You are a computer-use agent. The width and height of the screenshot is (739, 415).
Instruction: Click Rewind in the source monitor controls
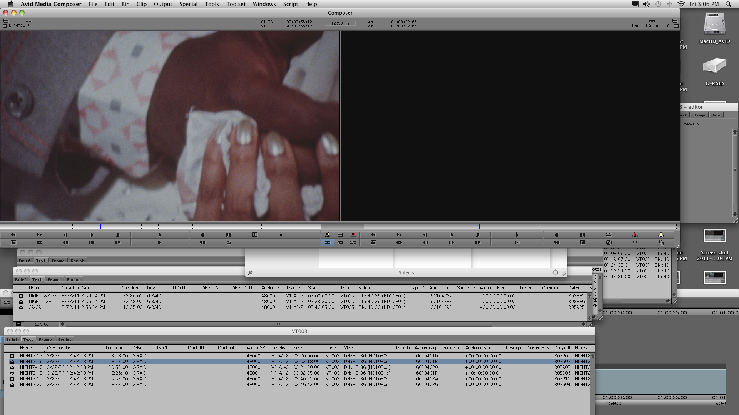tap(13, 235)
